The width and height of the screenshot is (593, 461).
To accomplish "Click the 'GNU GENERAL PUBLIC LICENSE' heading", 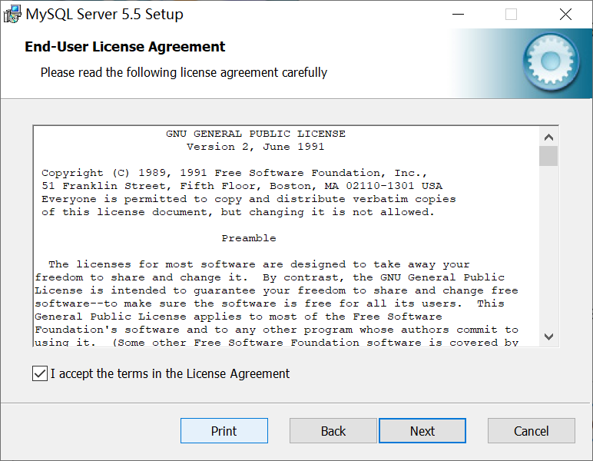I will click(256, 134).
